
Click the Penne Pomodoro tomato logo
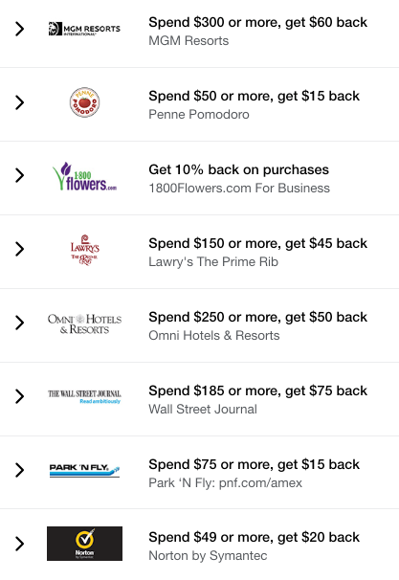click(x=85, y=102)
